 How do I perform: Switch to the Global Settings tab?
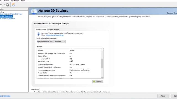tap(41, 29)
